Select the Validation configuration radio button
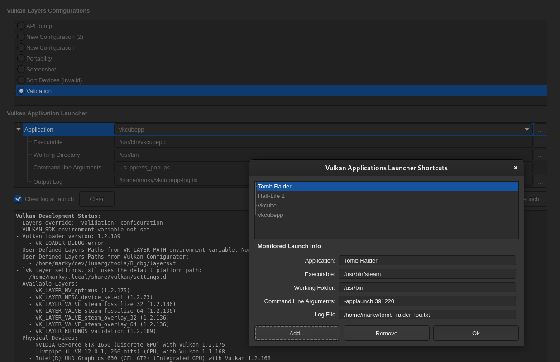The image size is (560, 362). tap(21, 91)
